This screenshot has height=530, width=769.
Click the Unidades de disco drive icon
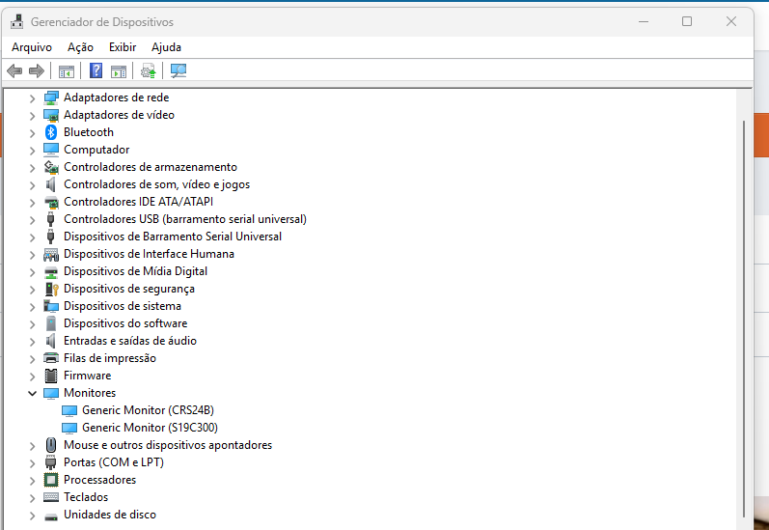point(51,516)
